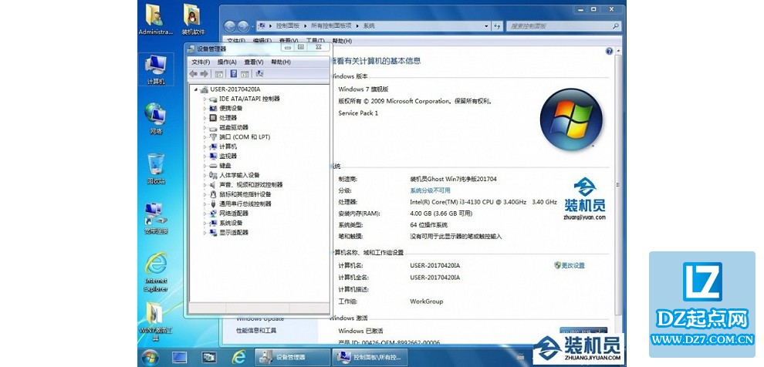The image size is (764, 367).
Task: Open the Windows Start orb
Action: (150, 357)
